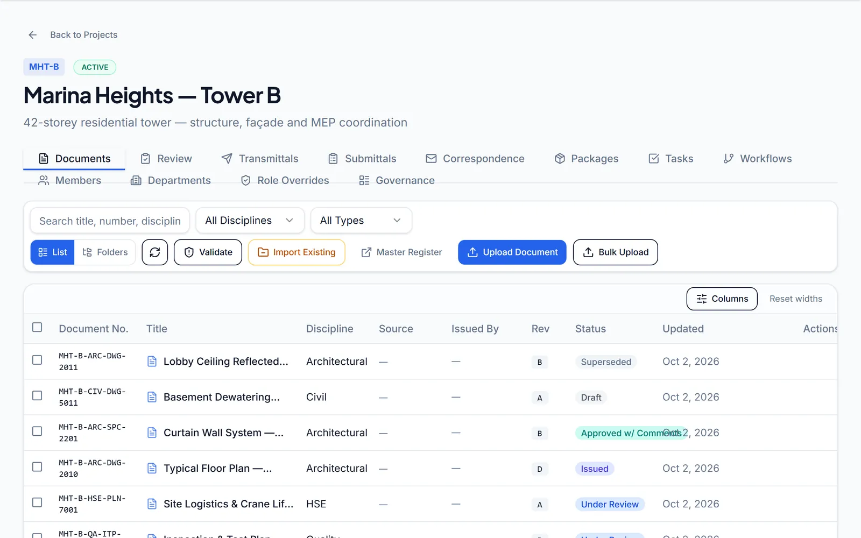Screen dimensions: 861x538
Task: Open the Departments tab
Action: [x=171, y=180]
